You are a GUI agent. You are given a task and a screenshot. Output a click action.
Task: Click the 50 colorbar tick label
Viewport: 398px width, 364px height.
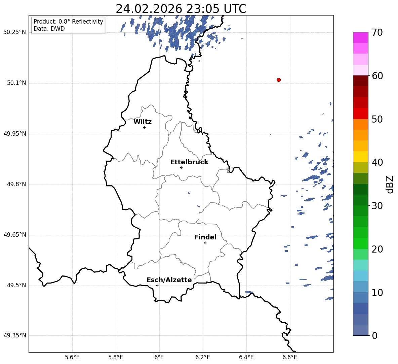(377, 119)
